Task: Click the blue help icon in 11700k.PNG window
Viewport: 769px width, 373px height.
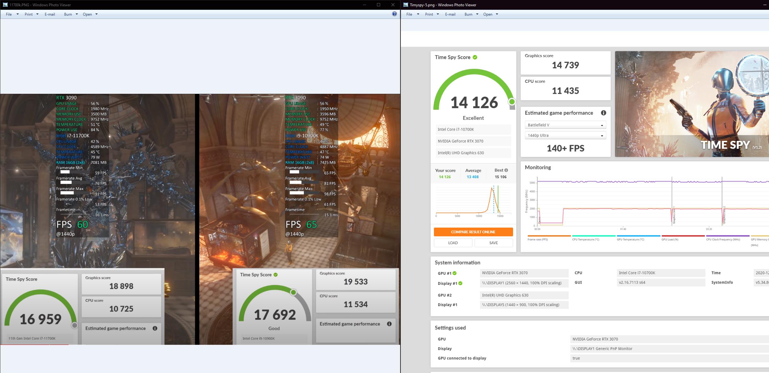Action: (x=395, y=14)
